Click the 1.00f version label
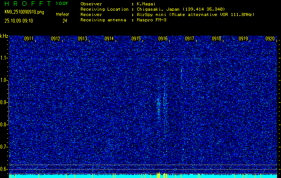281x178 pixels. 62,4
